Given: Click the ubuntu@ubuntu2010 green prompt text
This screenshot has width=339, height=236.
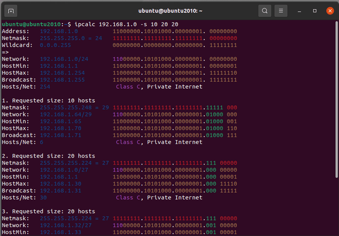Looking at the screenshot, I should click(x=31, y=24).
